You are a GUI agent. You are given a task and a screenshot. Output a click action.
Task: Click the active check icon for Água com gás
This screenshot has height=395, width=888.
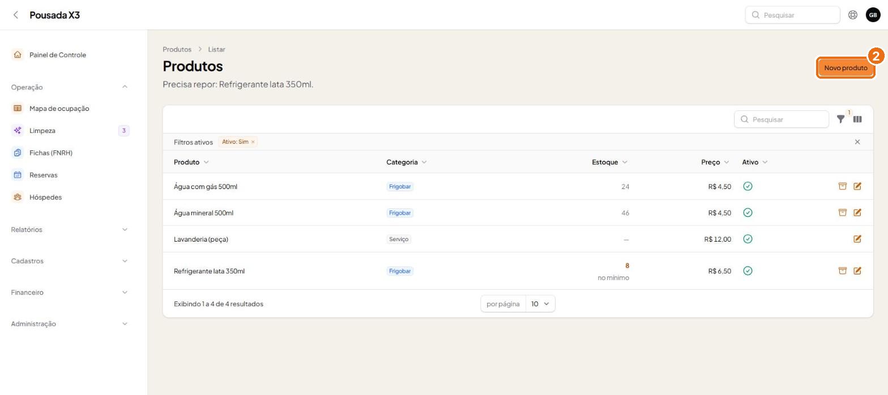(x=748, y=186)
